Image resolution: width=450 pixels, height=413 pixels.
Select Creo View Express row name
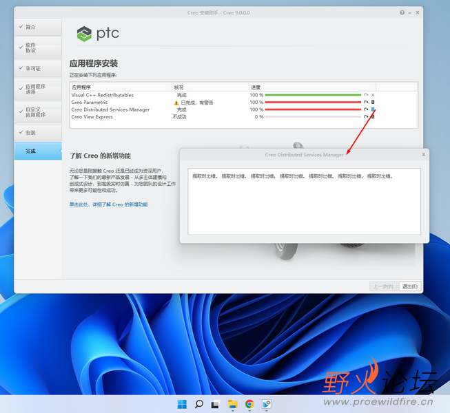click(92, 116)
